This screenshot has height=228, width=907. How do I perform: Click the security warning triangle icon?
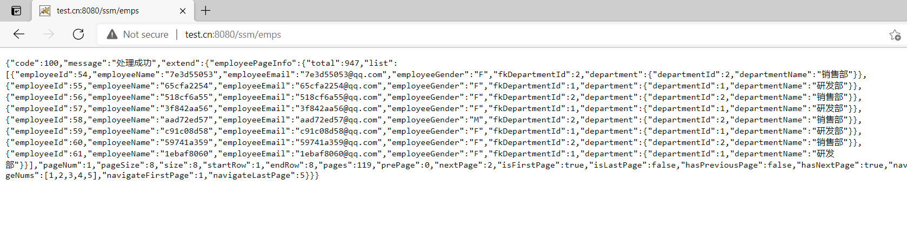(x=112, y=34)
